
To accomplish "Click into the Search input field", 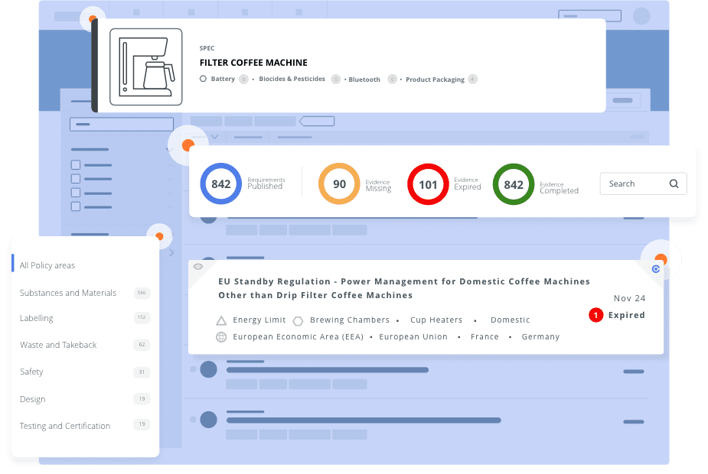I will [x=631, y=183].
